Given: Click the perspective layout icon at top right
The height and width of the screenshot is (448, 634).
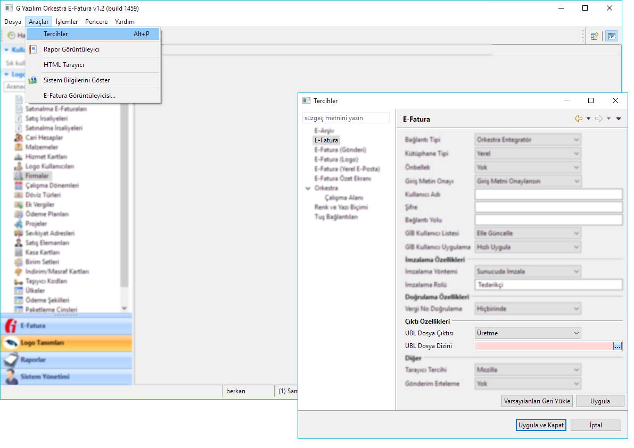Looking at the screenshot, I should tap(612, 36).
